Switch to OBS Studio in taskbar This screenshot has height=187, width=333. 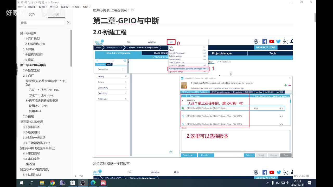click(x=83, y=183)
